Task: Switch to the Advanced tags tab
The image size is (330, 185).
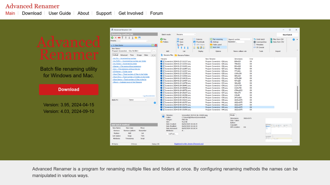Action: [124, 55]
